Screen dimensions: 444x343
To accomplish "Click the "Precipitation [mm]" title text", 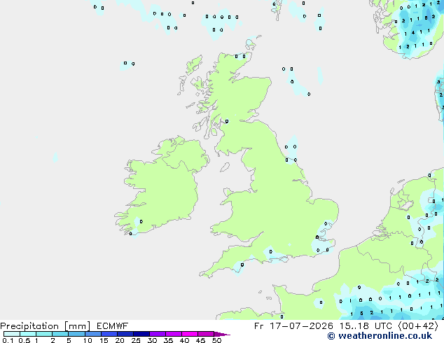I will tap(45, 326).
